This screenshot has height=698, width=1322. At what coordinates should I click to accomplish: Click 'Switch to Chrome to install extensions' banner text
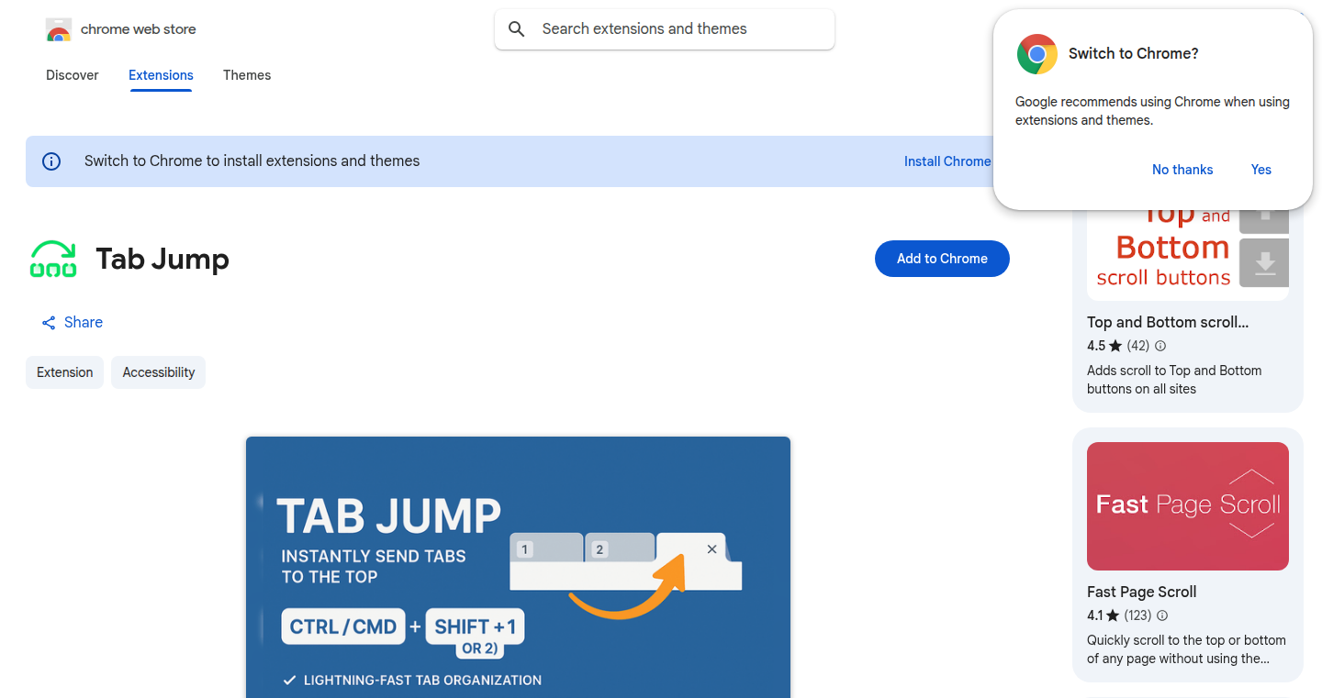(252, 161)
